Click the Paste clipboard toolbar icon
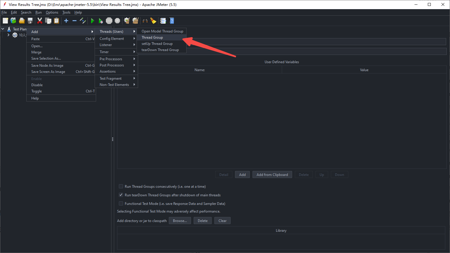 click(56, 21)
